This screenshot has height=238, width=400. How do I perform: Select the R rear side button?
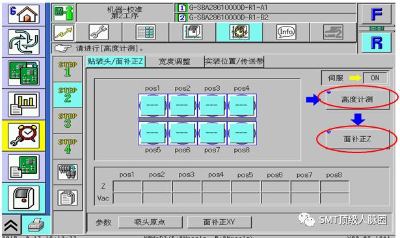coord(377,43)
